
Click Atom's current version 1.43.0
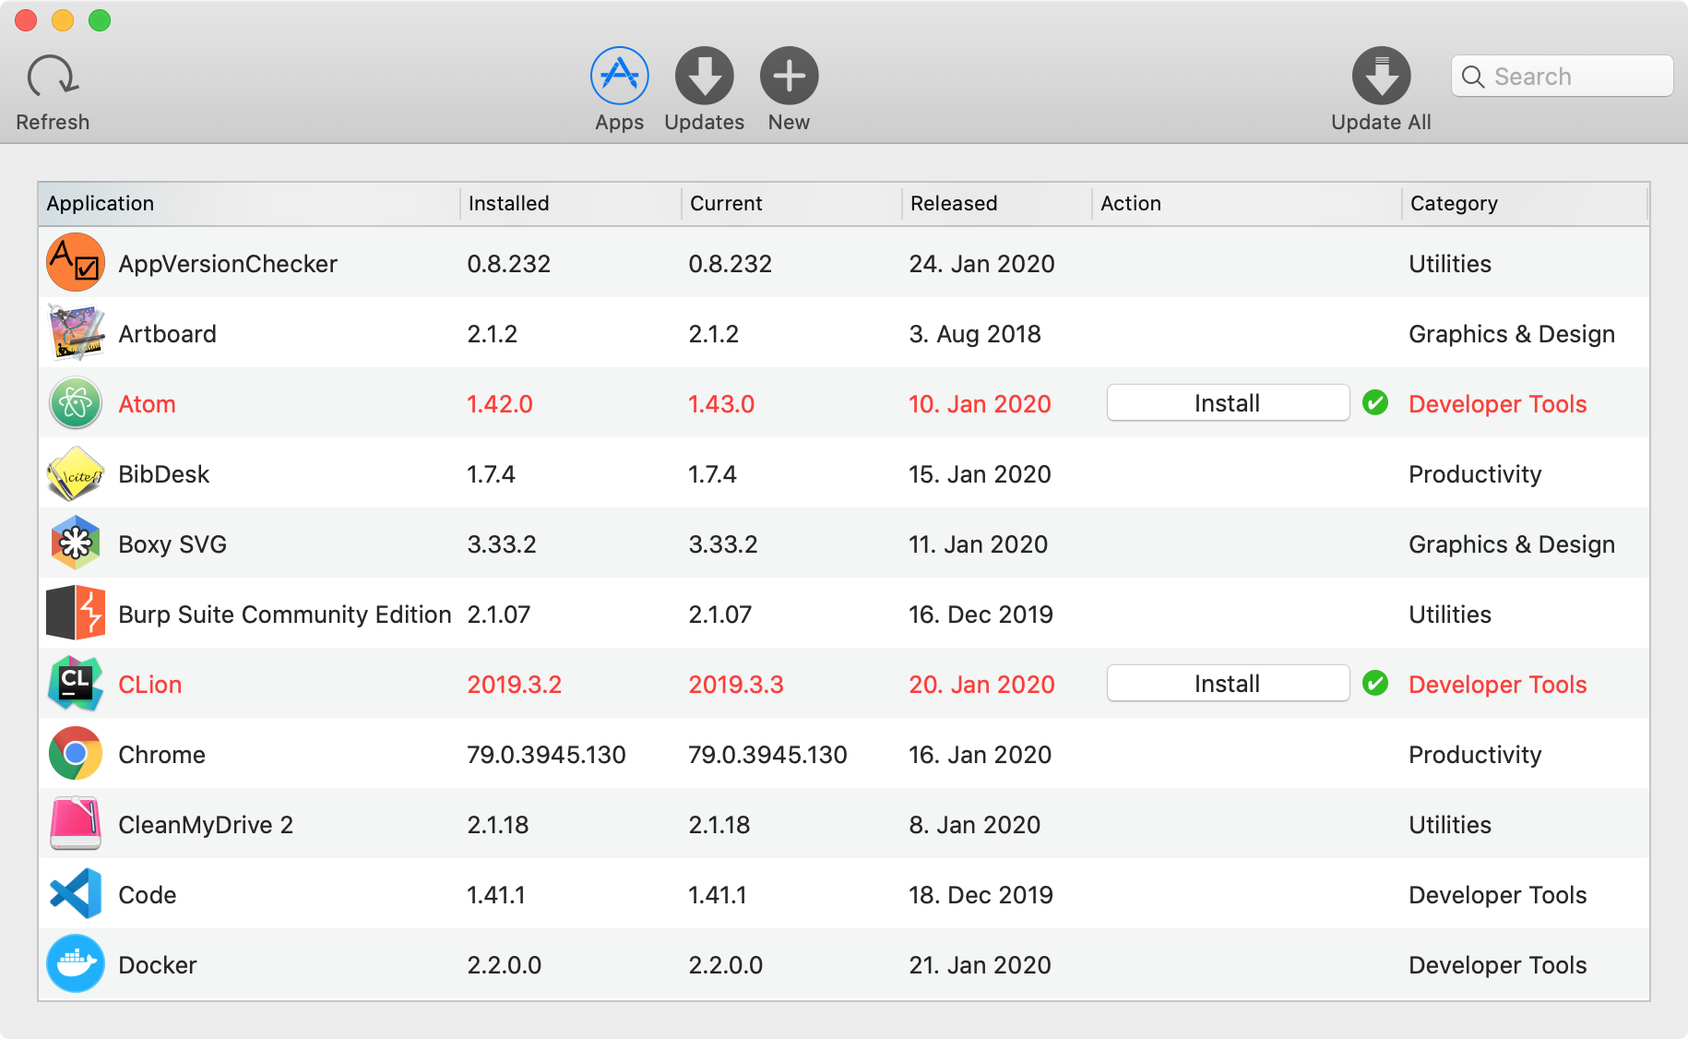(721, 404)
